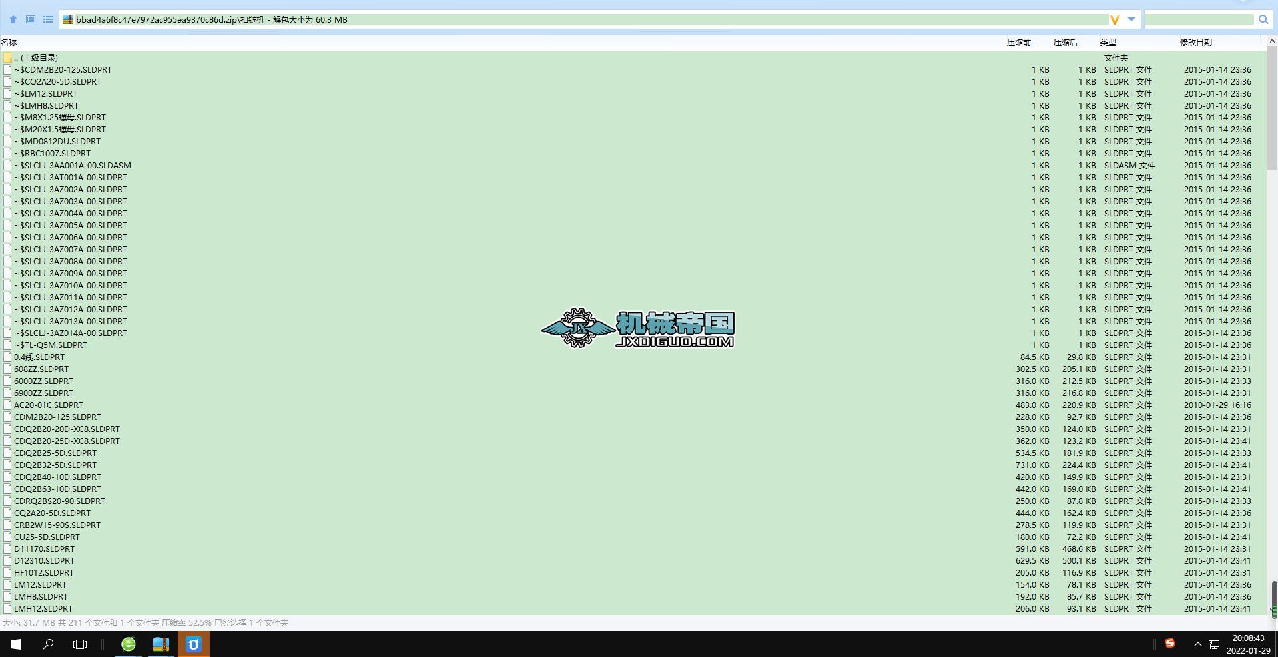Click into the archive search field
1278x657 pixels.
tap(1199, 20)
